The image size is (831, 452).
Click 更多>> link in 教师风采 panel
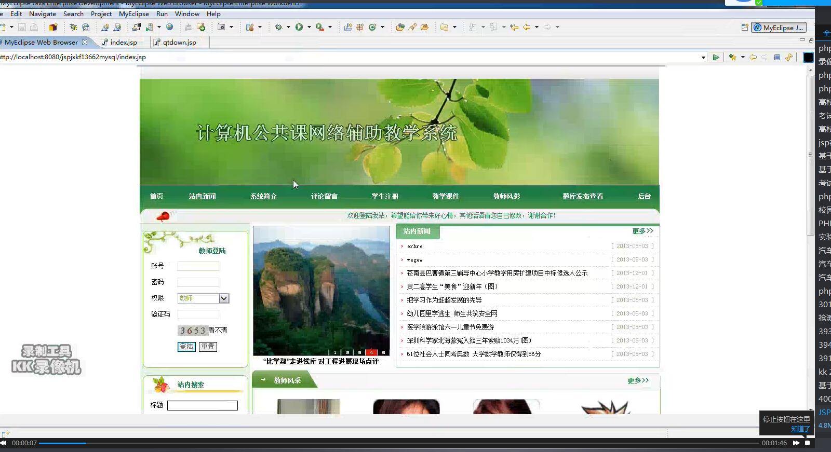(638, 380)
